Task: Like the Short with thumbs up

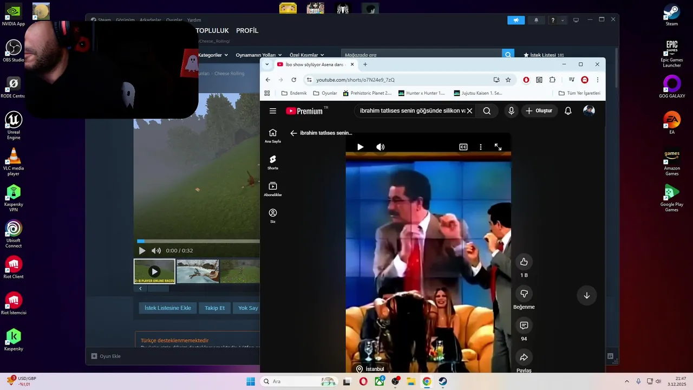Action: coord(524,262)
